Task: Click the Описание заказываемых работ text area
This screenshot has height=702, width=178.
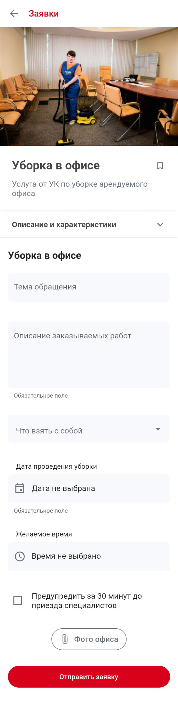Action: tap(89, 355)
